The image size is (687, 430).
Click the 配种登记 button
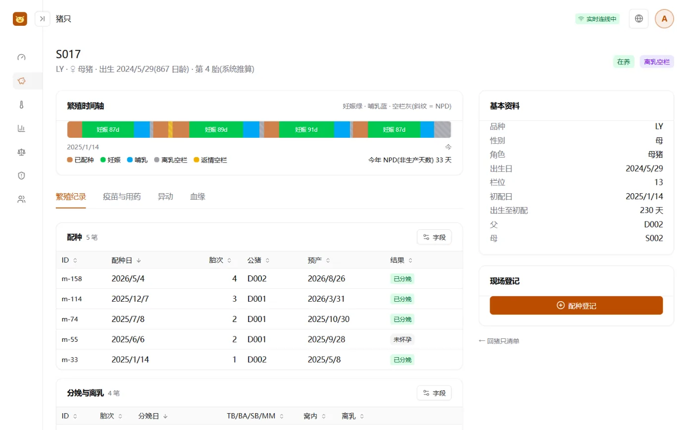coord(576,306)
